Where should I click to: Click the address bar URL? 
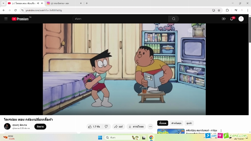[x=44, y=10]
